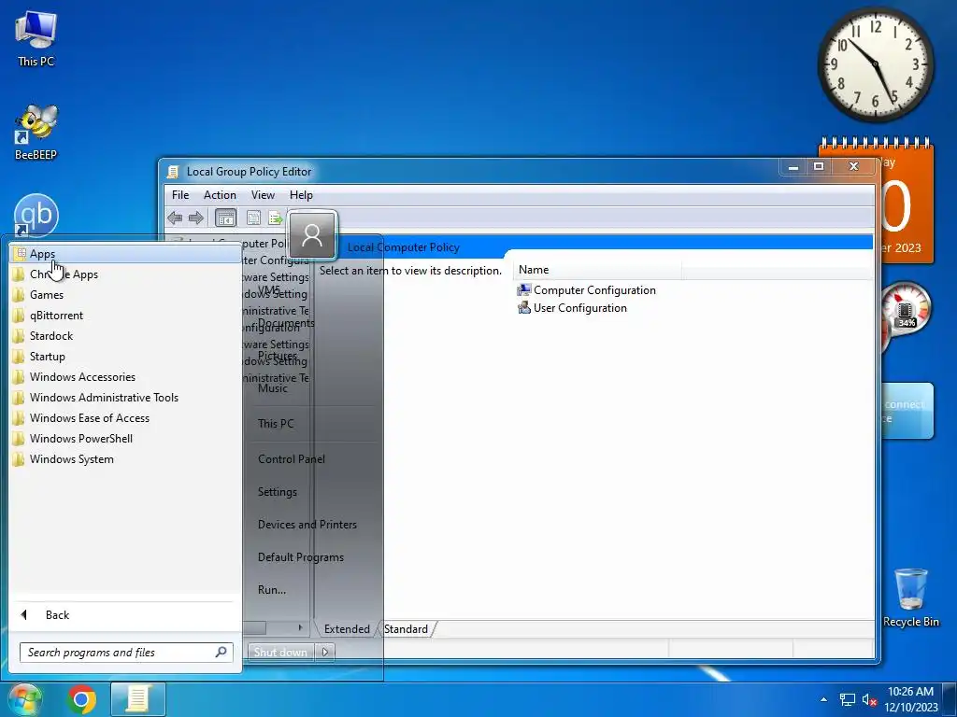Open the File menu in Policy Editor
957x717 pixels.
[180, 195]
